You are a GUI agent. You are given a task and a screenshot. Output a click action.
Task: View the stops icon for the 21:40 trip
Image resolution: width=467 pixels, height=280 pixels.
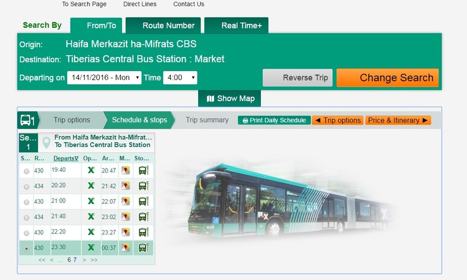pos(144,217)
